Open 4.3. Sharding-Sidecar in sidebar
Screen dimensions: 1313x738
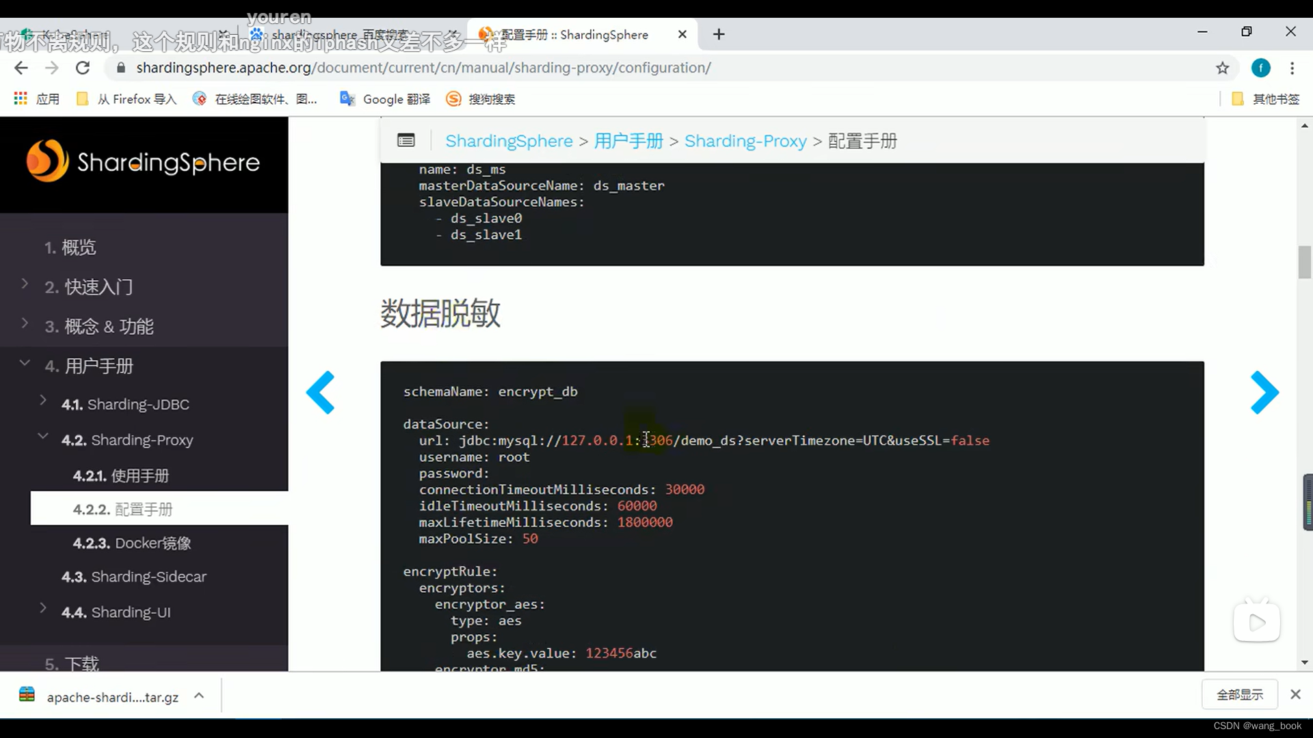[134, 577]
